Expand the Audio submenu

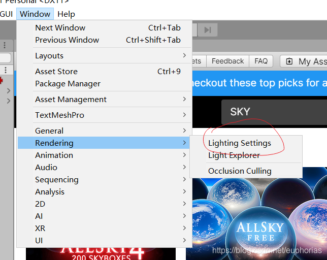click(x=105, y=167)
